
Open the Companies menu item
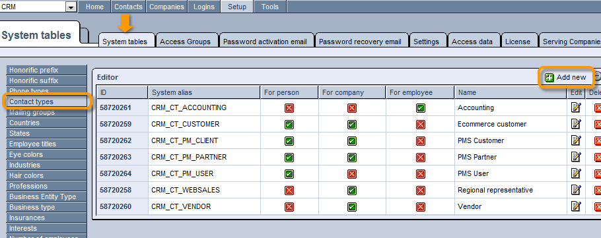coord(166,7)
